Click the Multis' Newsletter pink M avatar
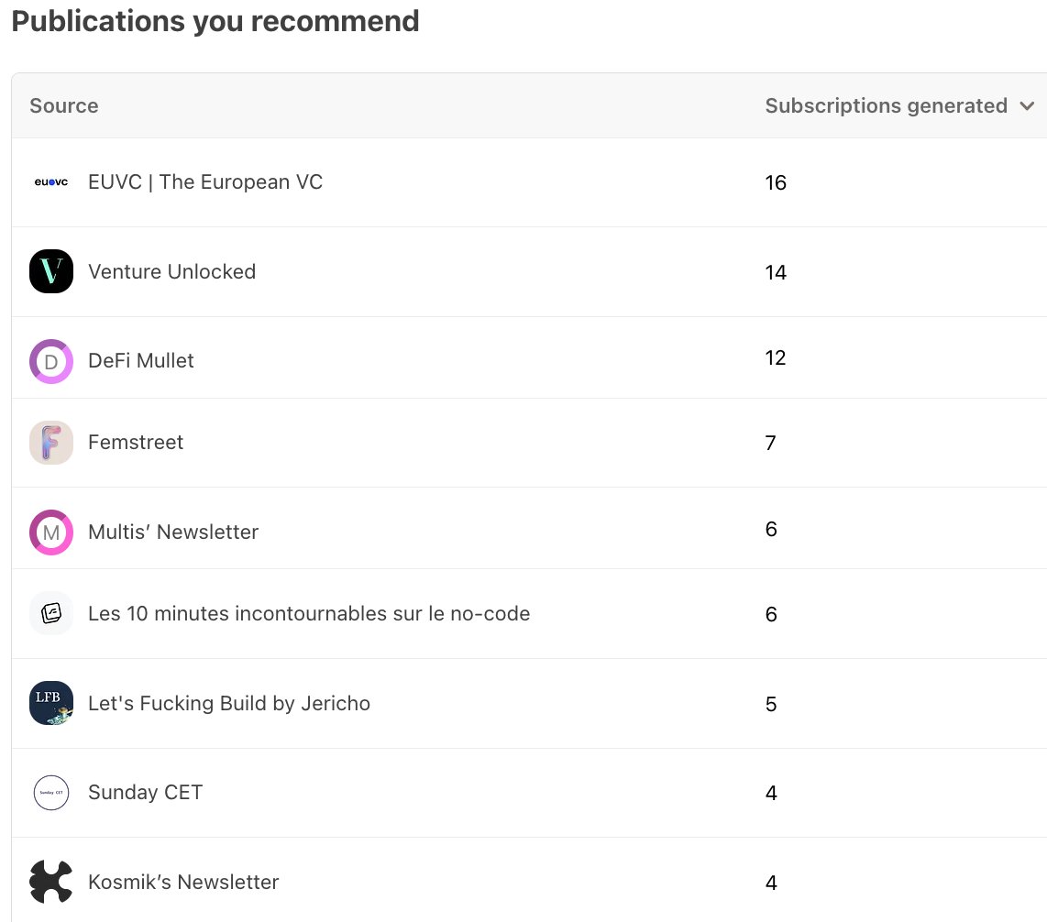 point(51,532)
